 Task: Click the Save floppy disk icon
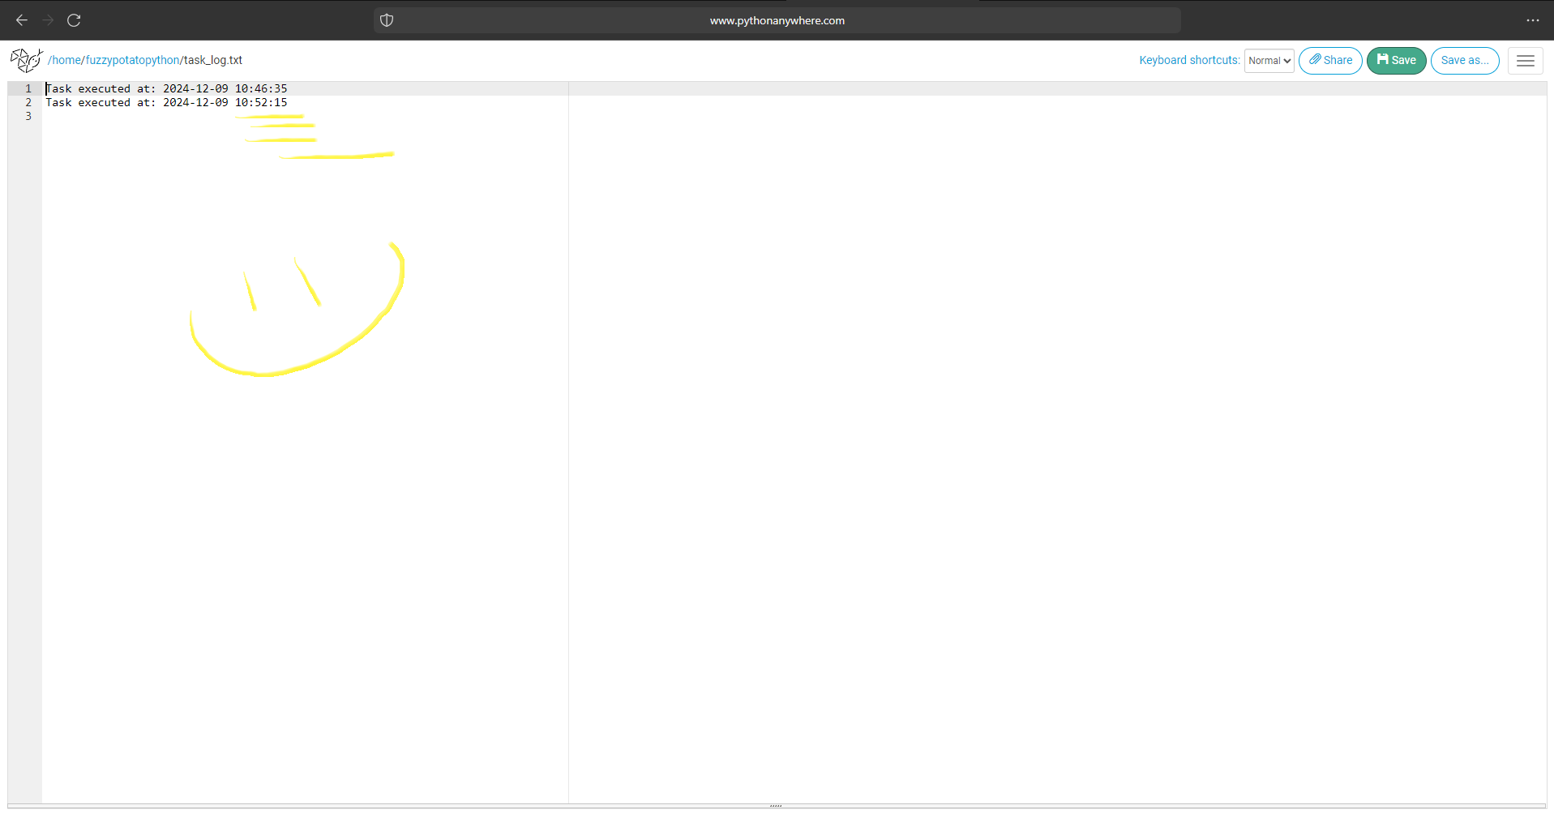pyautogui.click(x=1382, y=60)
